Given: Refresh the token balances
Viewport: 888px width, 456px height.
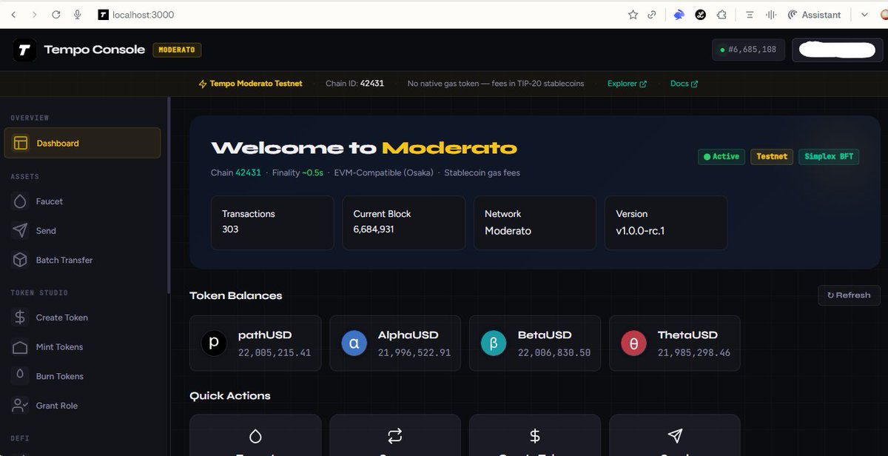Looking at the screenshot, I should [849, 295].
